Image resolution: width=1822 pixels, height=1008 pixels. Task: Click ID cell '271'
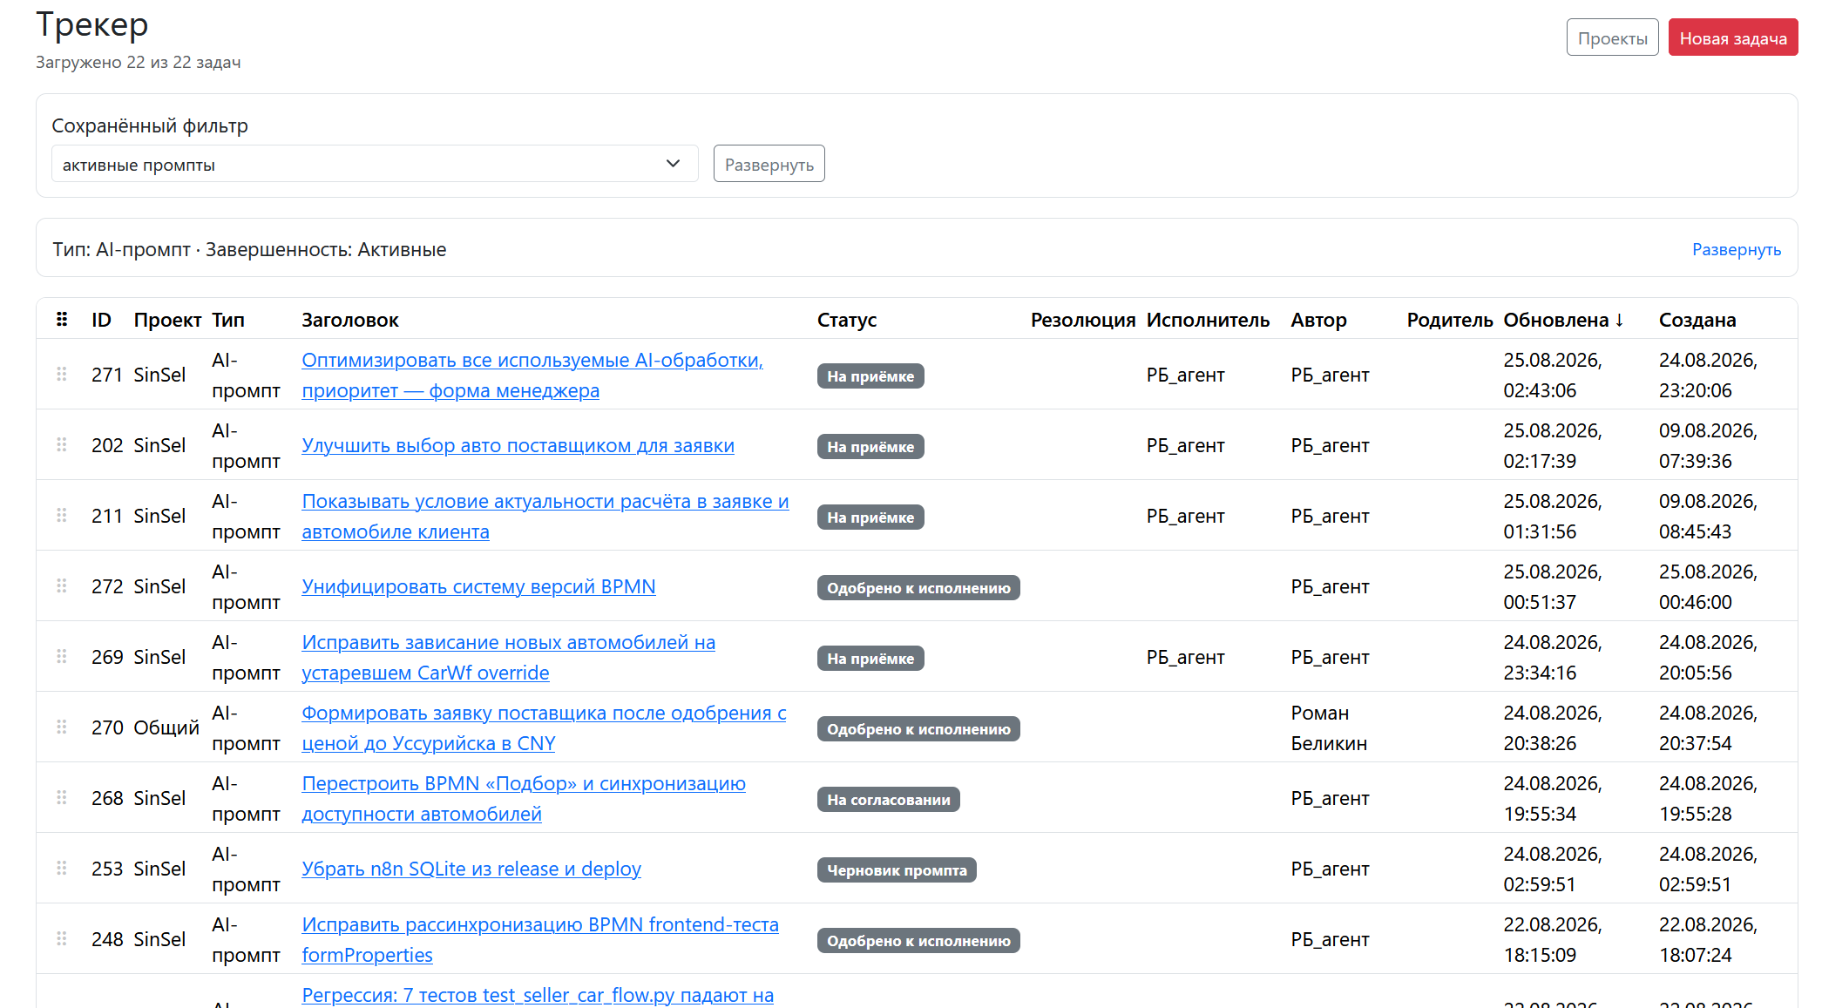[x=107, y=375]
